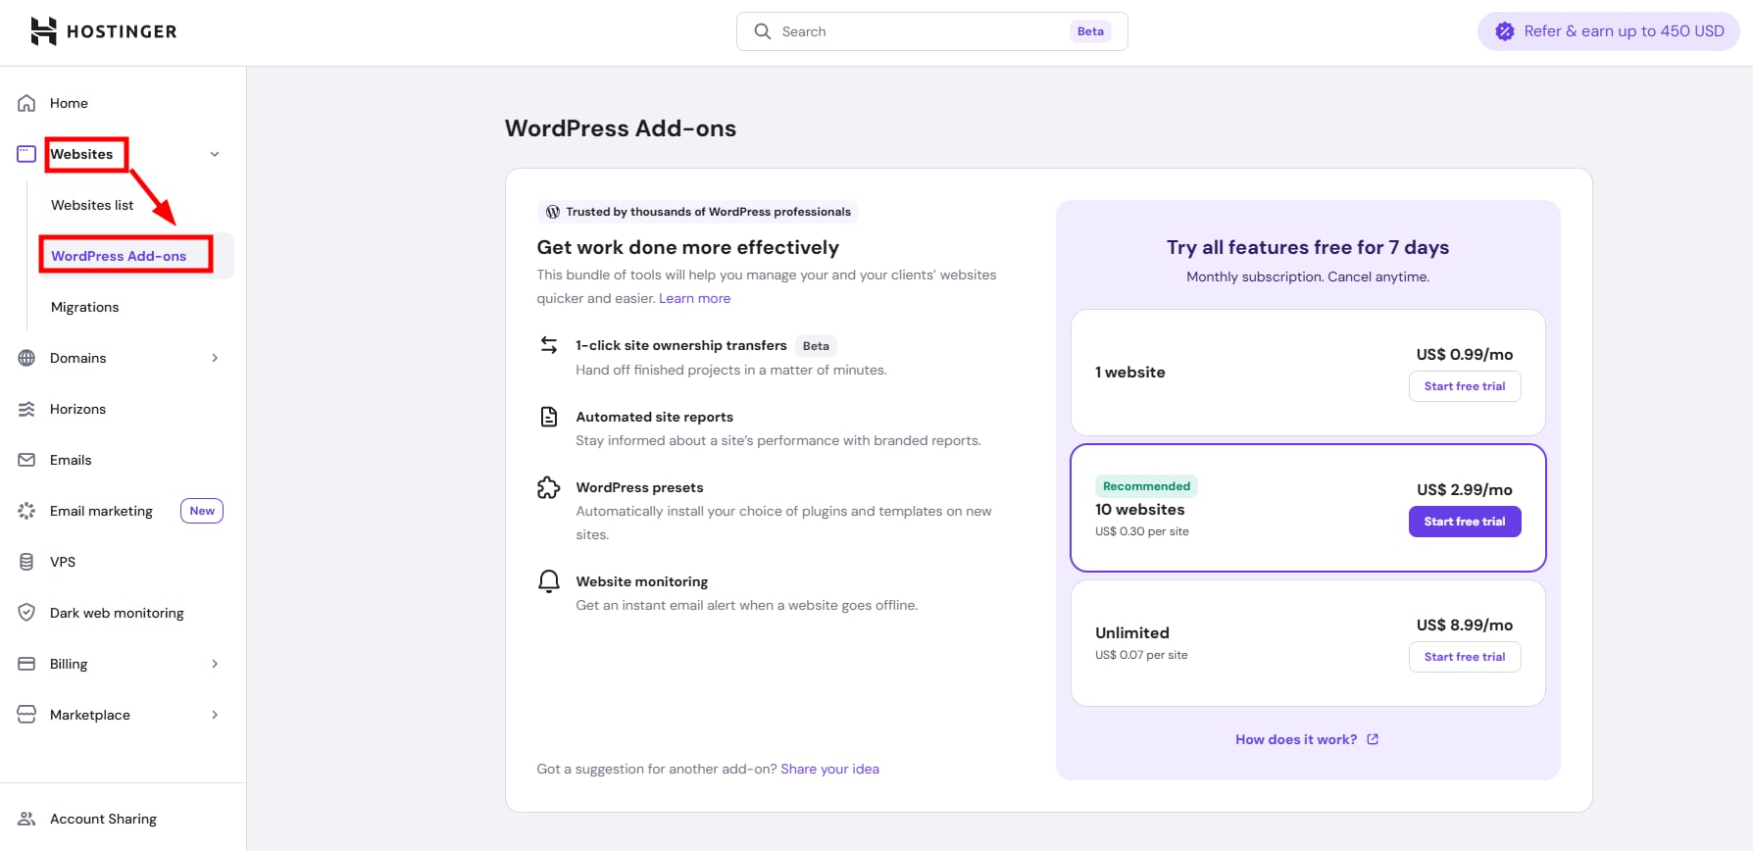The image size is (1753, 851).
Task: Click Trusted by thousands of WordPress professionals badge
Action: point(698,212)
